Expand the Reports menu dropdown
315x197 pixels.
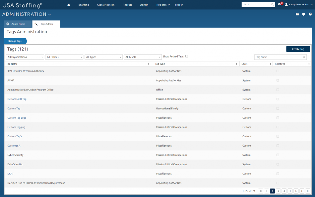coord(169,5)
